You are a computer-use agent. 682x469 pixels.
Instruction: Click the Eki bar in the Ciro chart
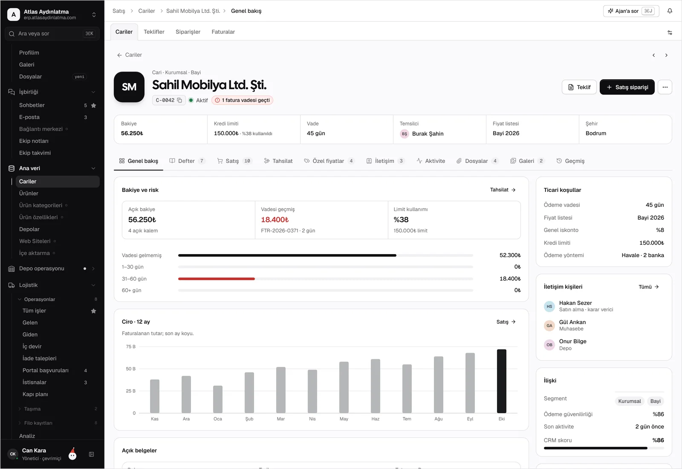point(502,381)
